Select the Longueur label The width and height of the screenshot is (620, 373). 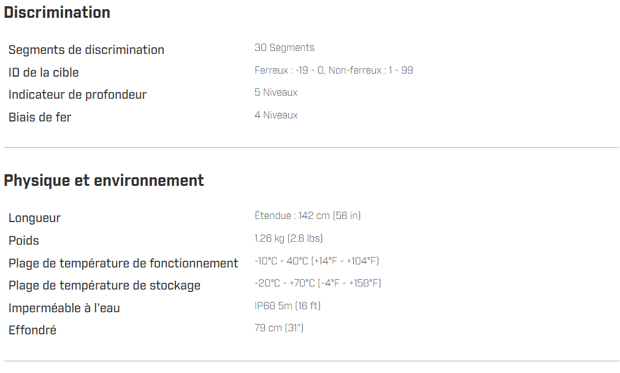34,218
